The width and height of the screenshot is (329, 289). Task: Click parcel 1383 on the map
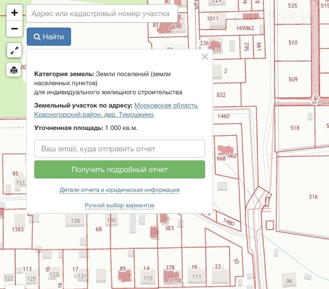coord(17,229)
